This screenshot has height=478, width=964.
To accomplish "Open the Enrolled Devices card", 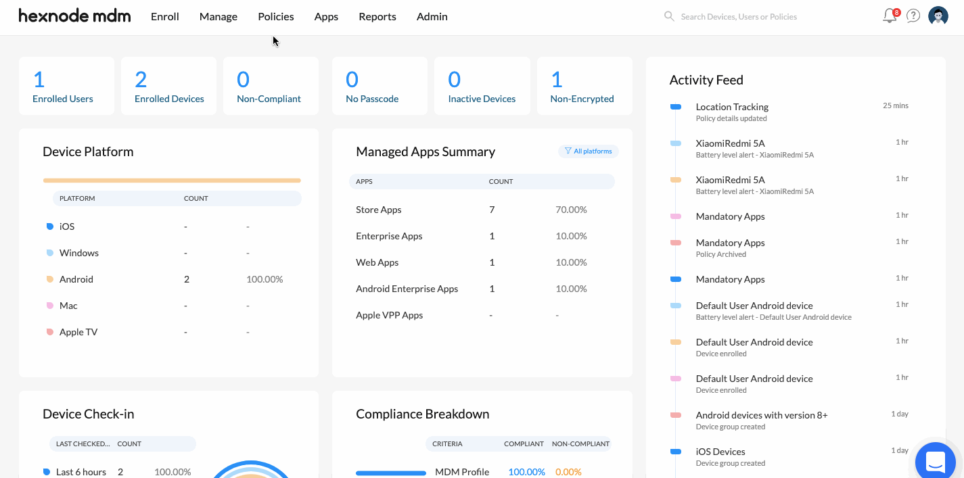I will 169,86.
